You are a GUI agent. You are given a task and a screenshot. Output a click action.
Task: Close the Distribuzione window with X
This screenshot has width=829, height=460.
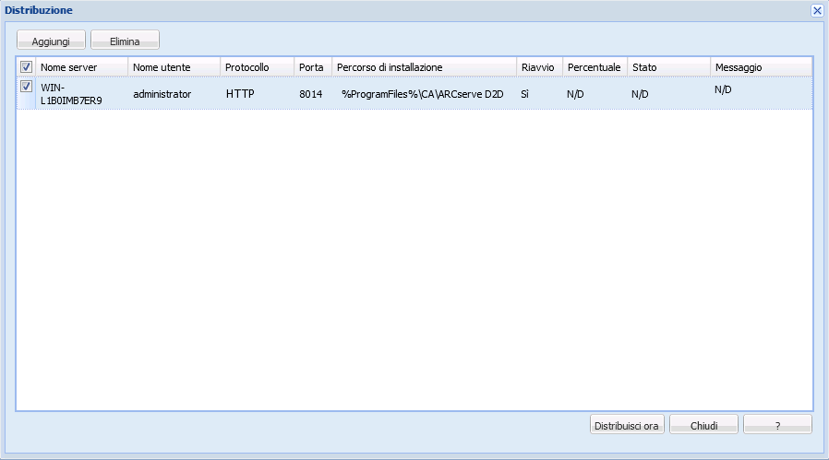pyautogui.click(x=817, y=10)
